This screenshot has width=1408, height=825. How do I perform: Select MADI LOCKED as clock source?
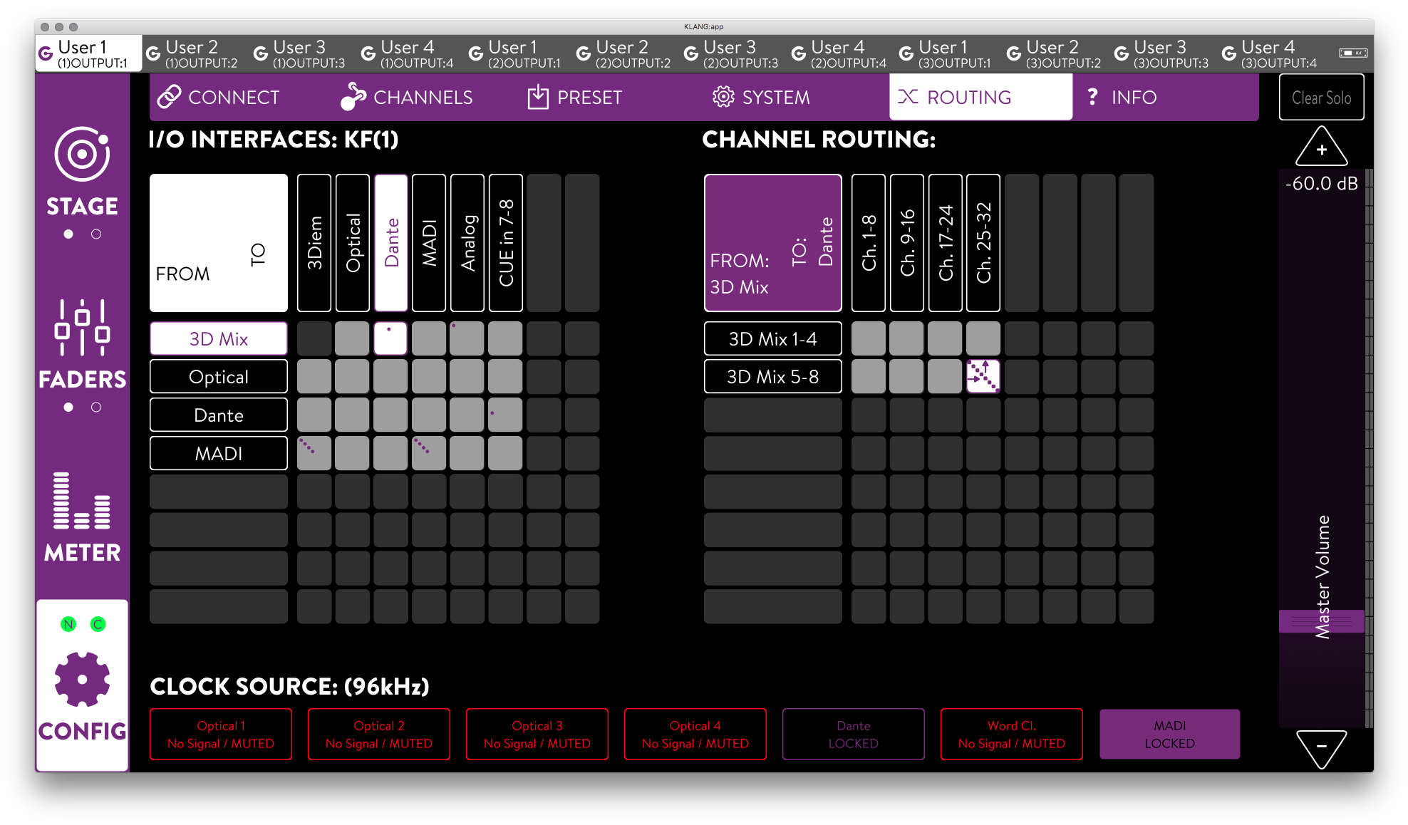[x=1169, y=734]
